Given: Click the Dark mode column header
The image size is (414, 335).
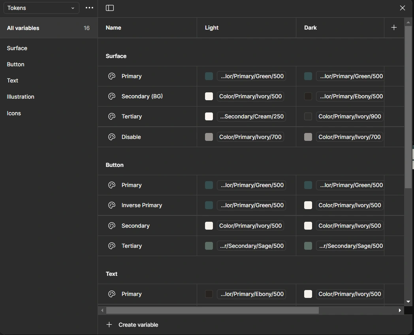Looking at the screenshot, I should (x=310, y=28).
